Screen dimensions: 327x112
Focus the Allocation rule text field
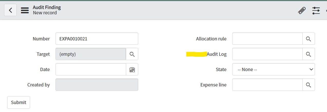(x=267, y=39)
